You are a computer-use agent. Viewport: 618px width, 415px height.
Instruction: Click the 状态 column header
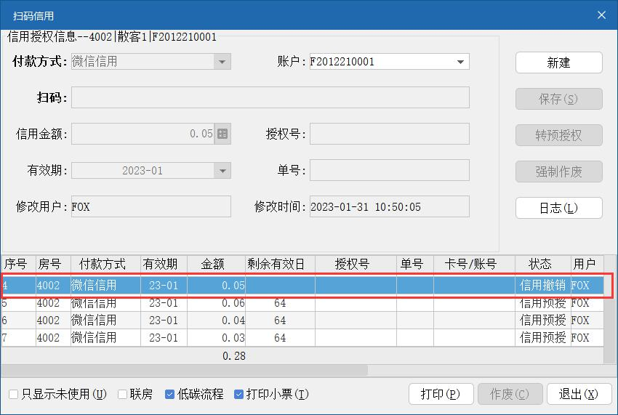542,264
